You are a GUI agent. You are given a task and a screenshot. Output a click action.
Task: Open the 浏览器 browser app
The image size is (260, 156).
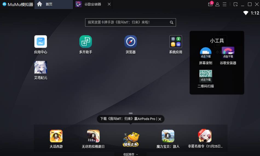pos(131,42)
